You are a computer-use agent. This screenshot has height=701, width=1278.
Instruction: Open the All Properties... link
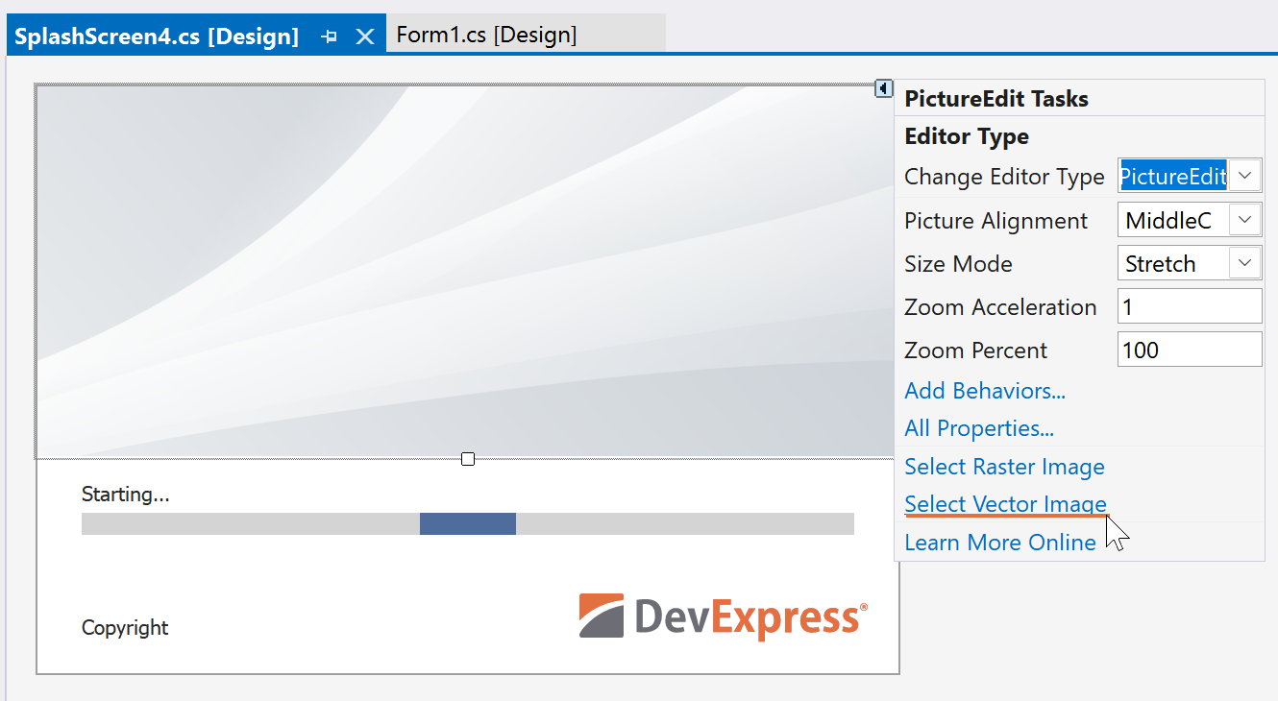pyautogui.click(x=979, y=428)
